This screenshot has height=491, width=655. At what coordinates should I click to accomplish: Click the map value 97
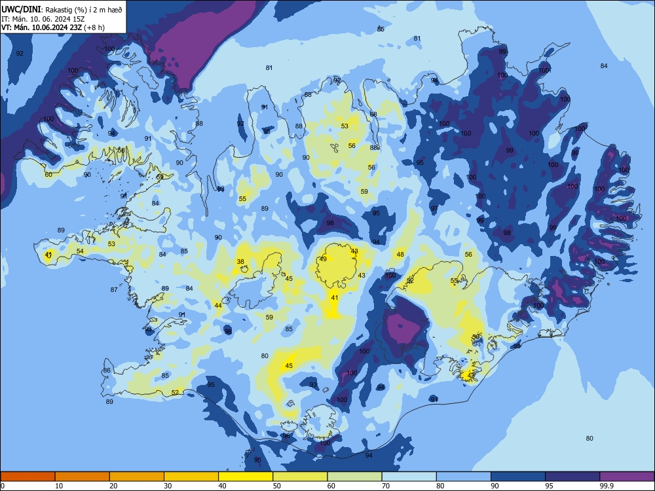tap(434, 208)
